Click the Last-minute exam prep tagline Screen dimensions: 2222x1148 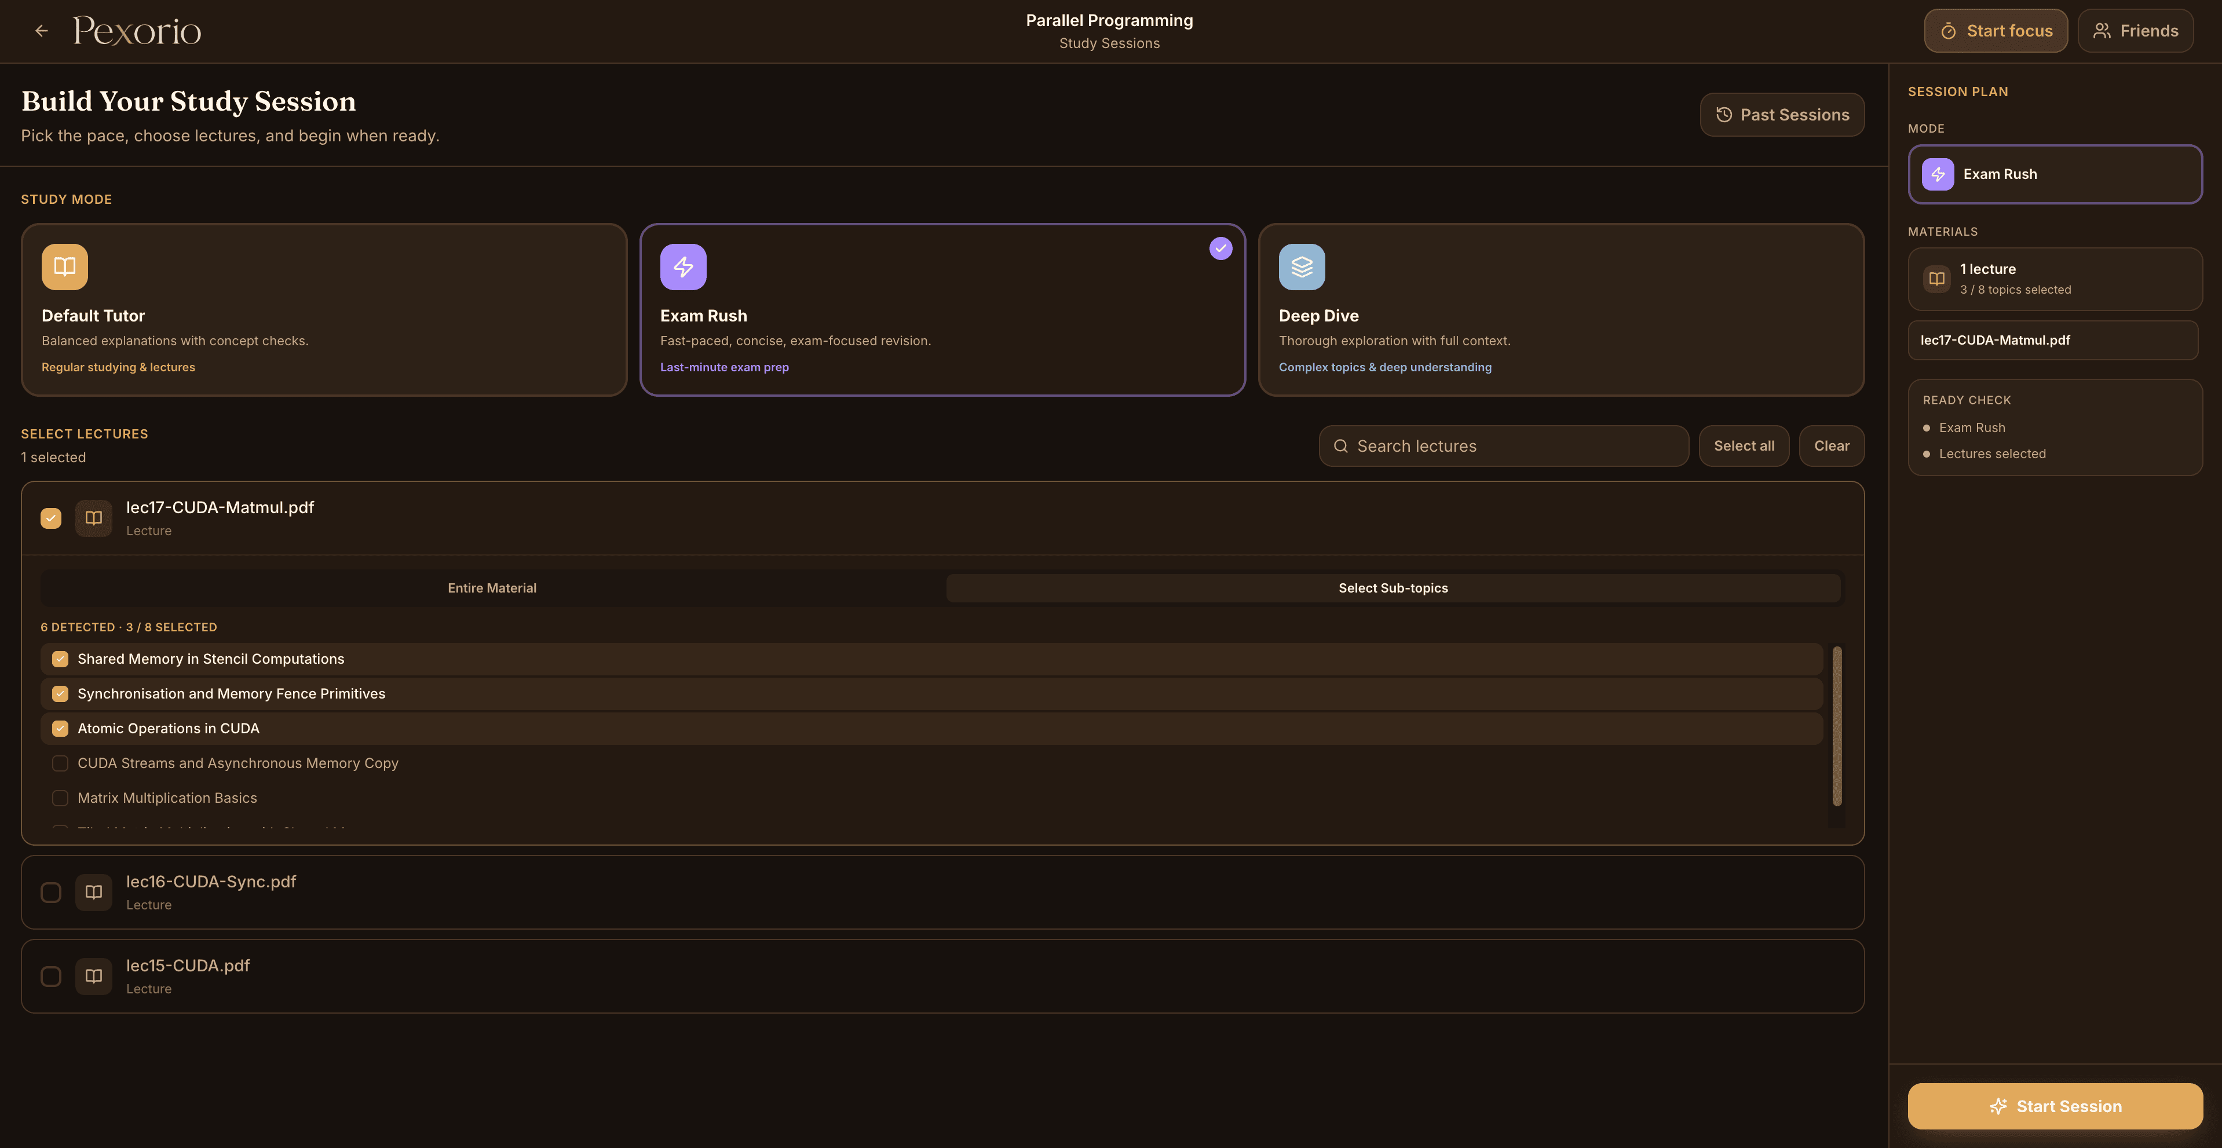click(725, 367)
